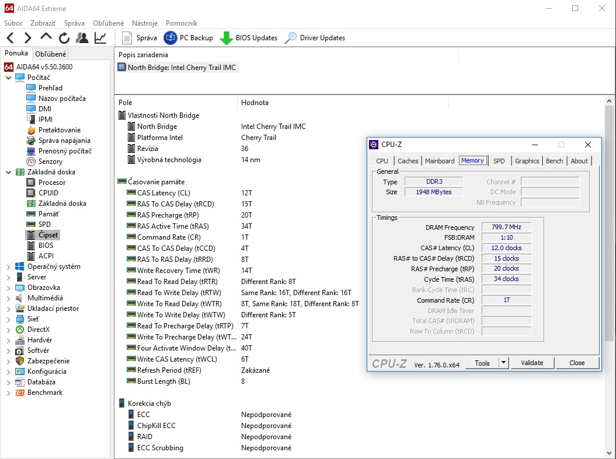Open the ACPI tree entry
This screenshot has height=459, width=616.
tap(46, 256)
